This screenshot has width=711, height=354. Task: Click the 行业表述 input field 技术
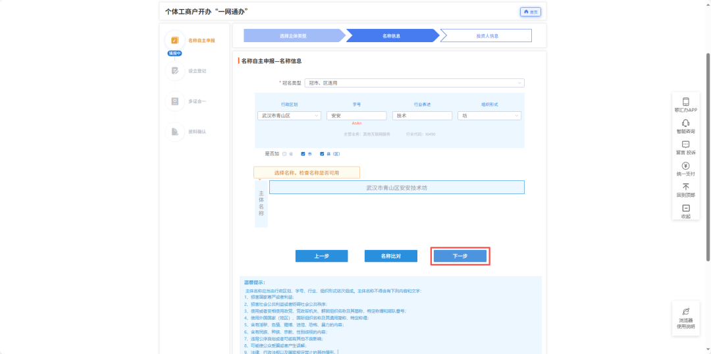coord(422,116)
